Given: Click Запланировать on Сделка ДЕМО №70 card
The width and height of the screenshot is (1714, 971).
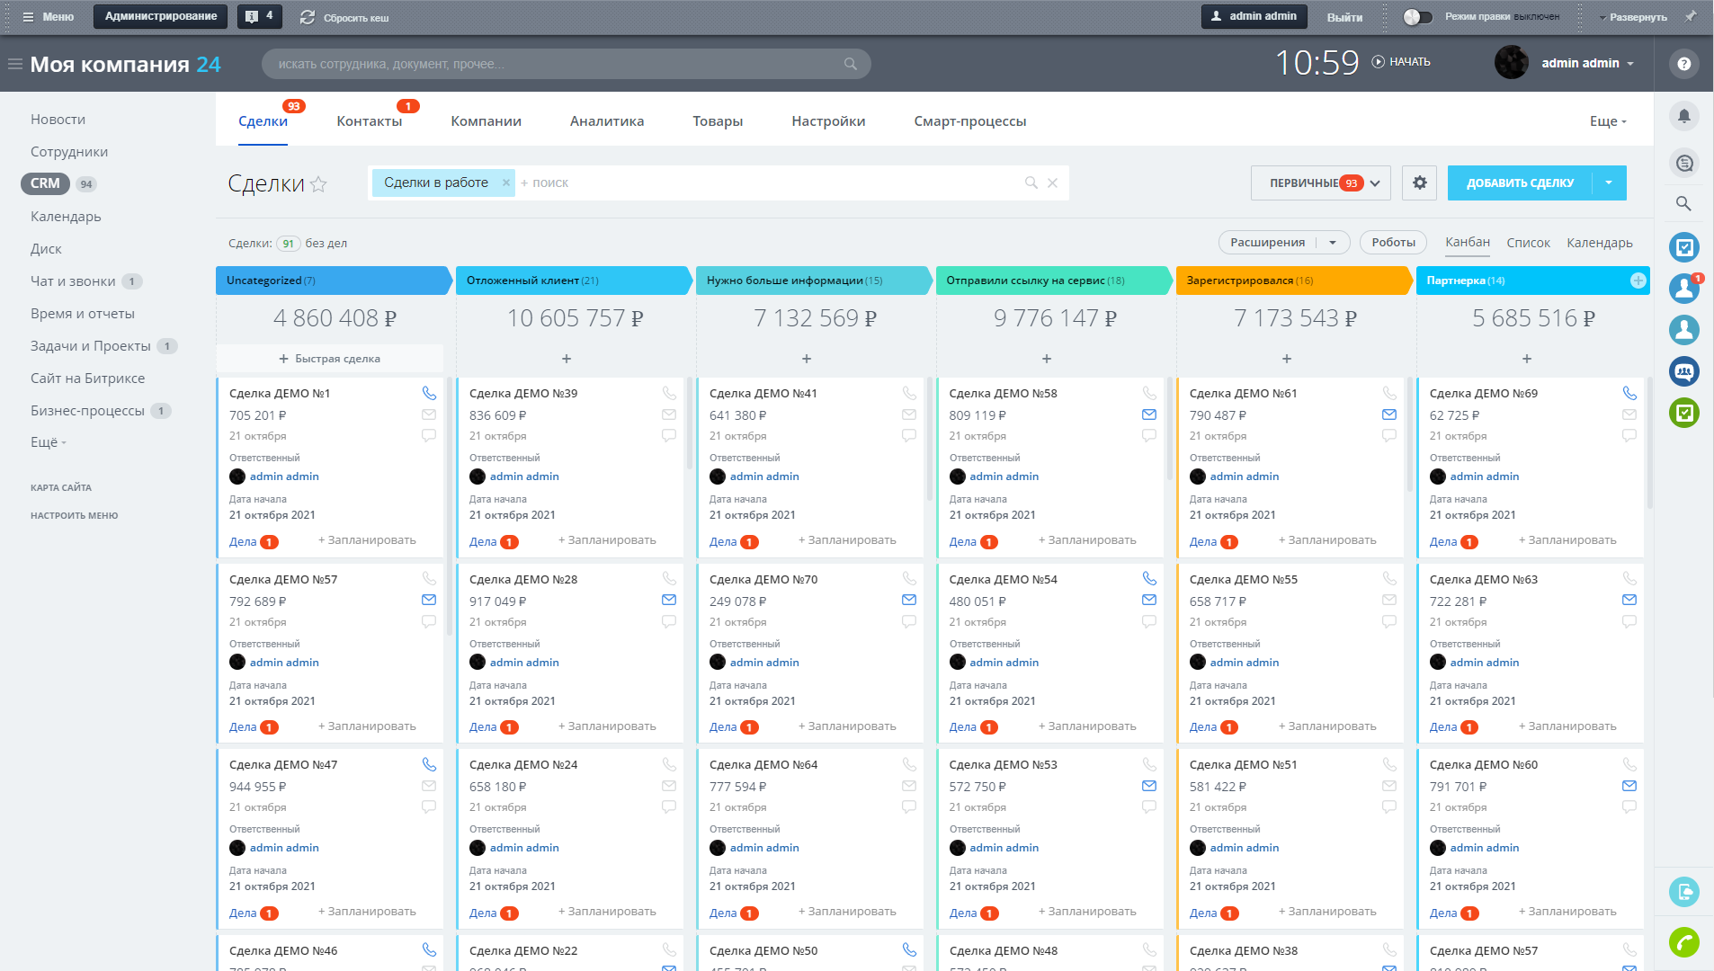Looking at the screenshot, I should pos(847,726).
